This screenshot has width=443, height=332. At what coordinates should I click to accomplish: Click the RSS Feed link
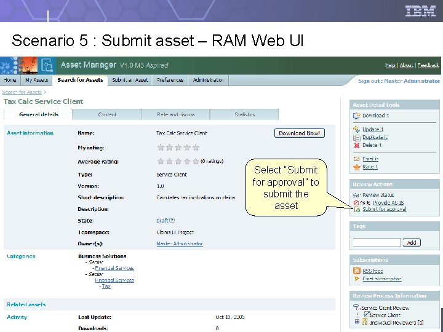tap(373, 271)
